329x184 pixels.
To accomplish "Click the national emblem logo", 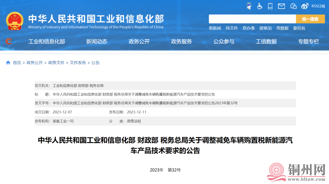I will tap(15, 21).
